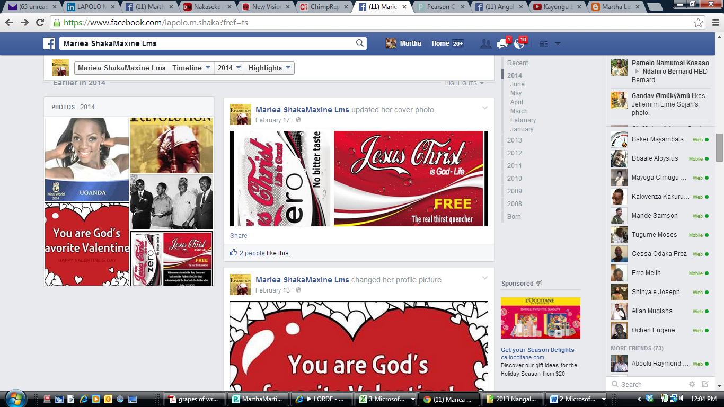Open the Jesus Christ cover photo image
The image size is (724, 407).
[x=359, y=179]
